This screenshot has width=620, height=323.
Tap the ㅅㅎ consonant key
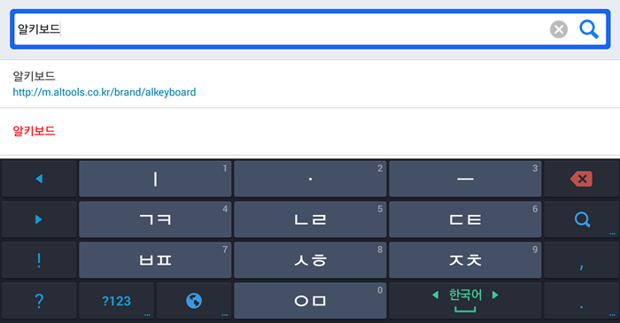pyautogui.click(x=310, y=260)
